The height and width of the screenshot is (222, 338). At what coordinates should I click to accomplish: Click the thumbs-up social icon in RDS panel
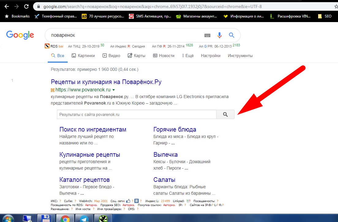click(x=128, y=201)
